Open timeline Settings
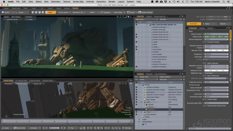This screenshot has height=131, width=233. click(127, 128)
